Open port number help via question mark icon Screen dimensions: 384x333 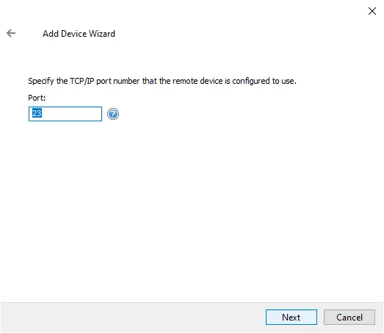[x=113, y=114]
